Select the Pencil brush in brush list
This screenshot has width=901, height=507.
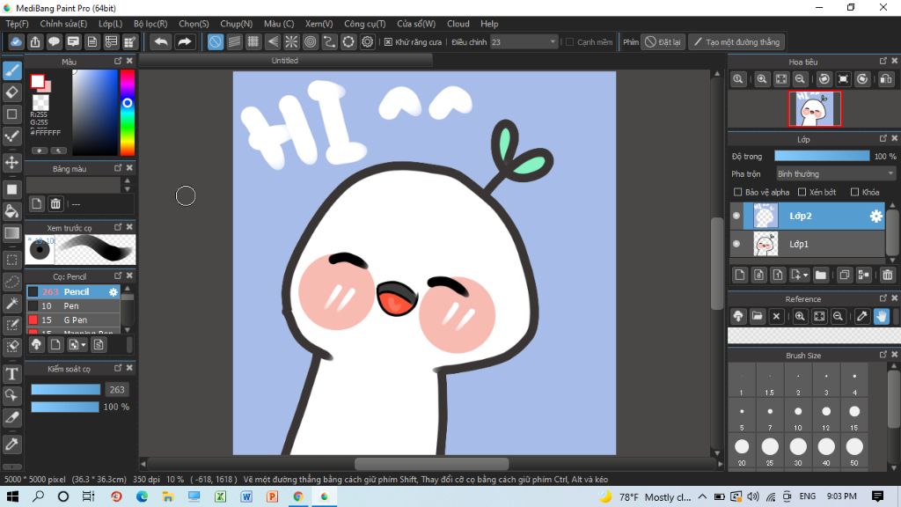click(x=73, y=292)
